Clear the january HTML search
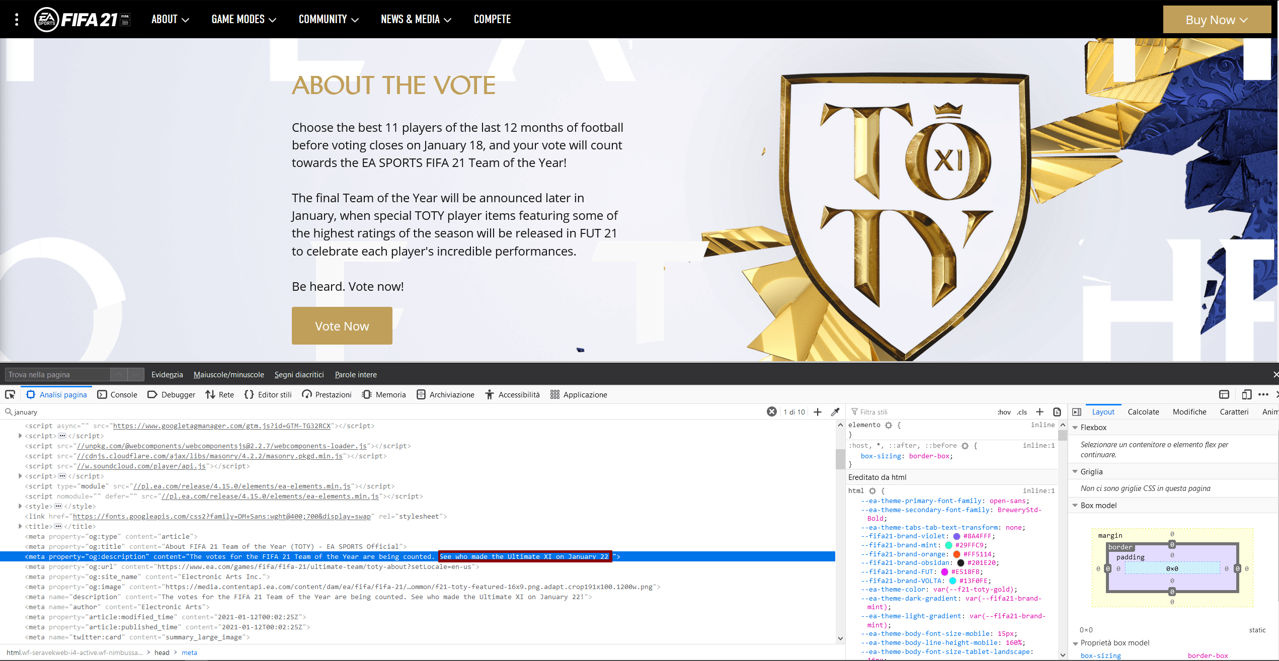 coord(772,412)
